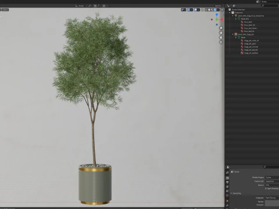Click the Render samples field
The image size is (279, 209).
pos(272,201)
